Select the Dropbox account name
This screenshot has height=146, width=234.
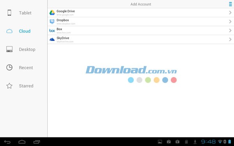63,20
